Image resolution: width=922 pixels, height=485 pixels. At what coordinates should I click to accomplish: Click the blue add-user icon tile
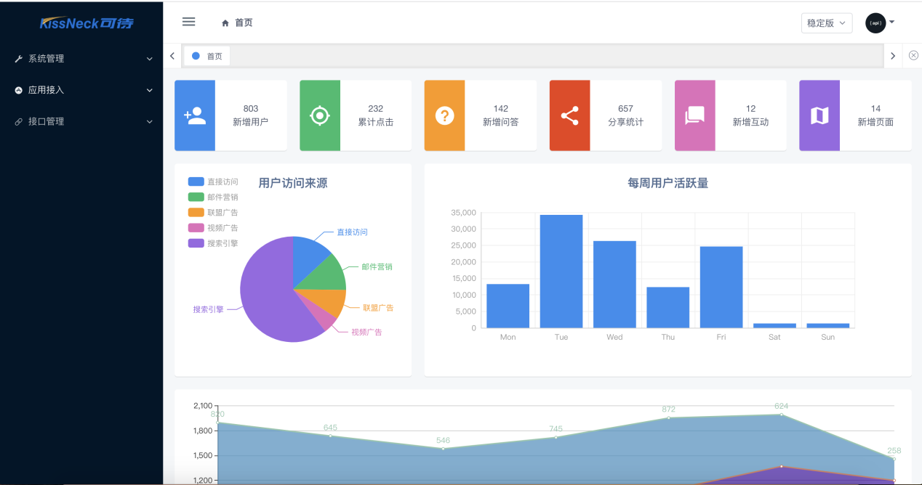(x=195, y=115)
